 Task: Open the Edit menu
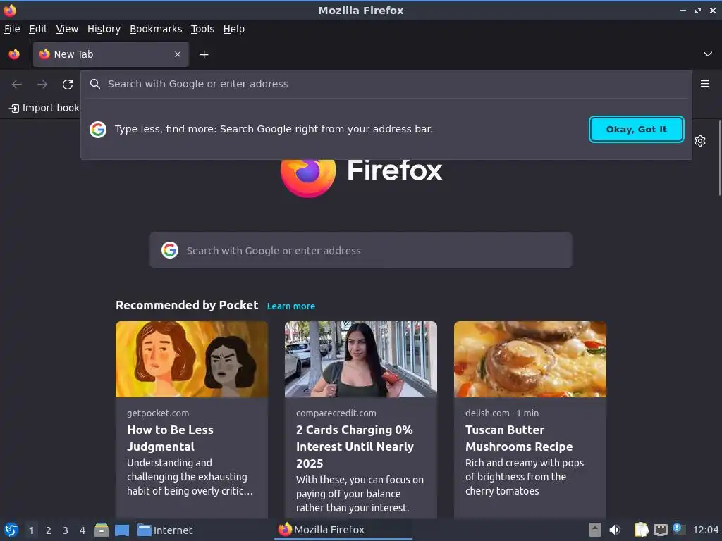(x=38, y=29)
